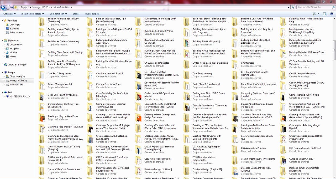This screenshot has width=336, height=179.
Task: Select the Curso de Visual C# 2012 folder icon
Action: tap(283, 160)
